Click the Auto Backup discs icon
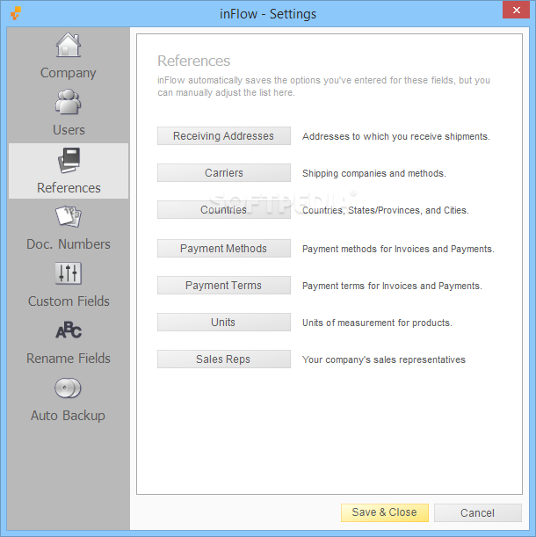This screenshot has width=536, height=537. tap(68, 388)
